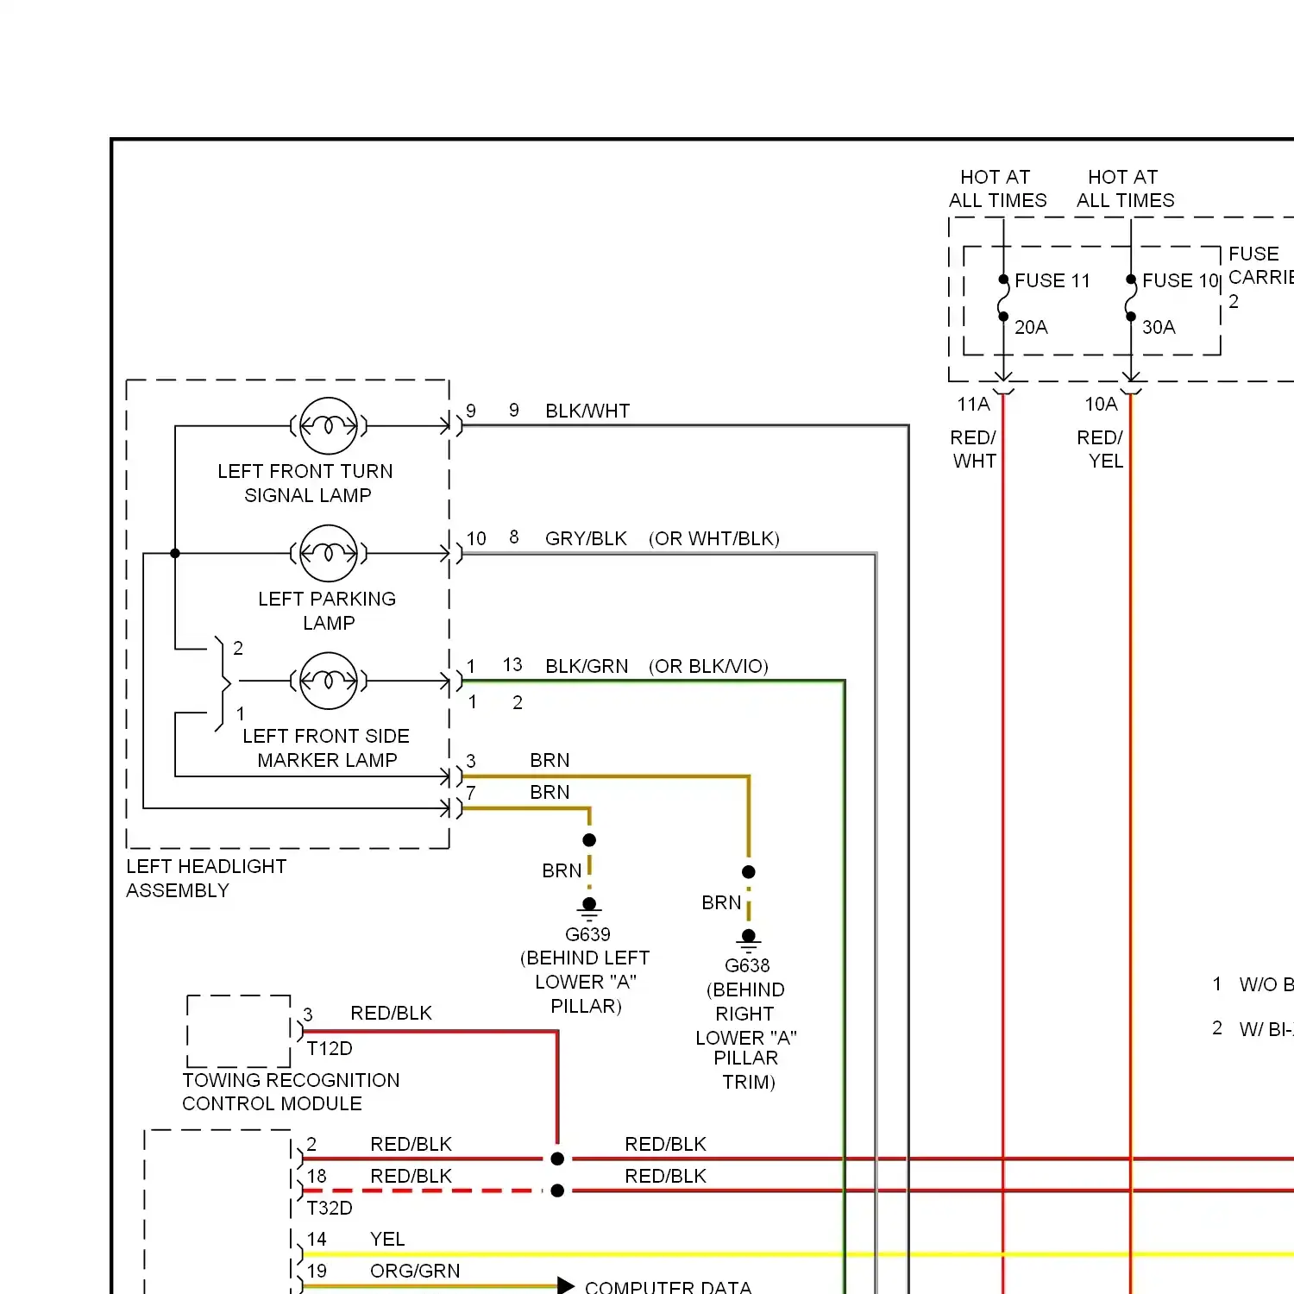This screenshot has height=1294, width=1294.
Task: Click the HOT AT ALL TIMES label above Fuse 11
Action: (997, 189)
